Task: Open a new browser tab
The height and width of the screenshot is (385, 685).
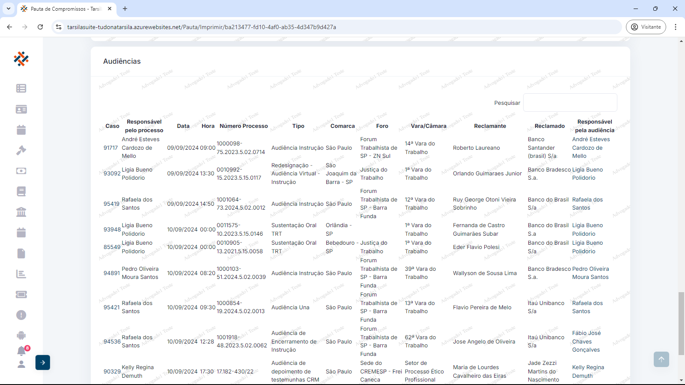Action: [x=125, y=9]
